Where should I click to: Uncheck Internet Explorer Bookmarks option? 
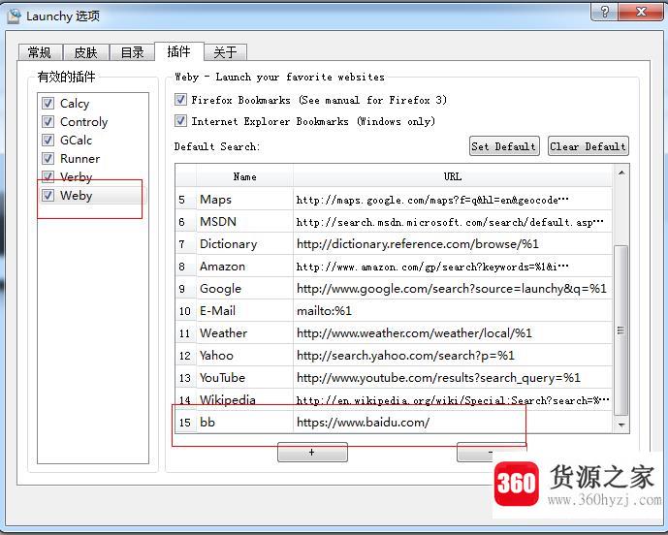[x=180, y=120]
